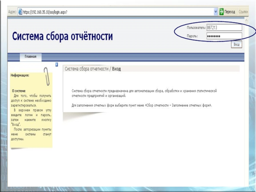Click the О системе heading
This screenshot has width=256, height=192.
click(19, 91)
